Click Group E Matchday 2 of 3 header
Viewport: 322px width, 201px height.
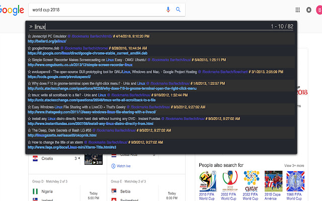click(x=128, y=181)
